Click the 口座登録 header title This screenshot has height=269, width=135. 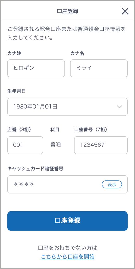pyautogui.click(x=67, y=11)
